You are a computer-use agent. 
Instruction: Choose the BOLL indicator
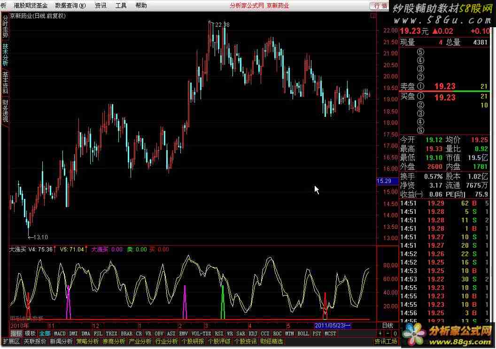point(303,333)
